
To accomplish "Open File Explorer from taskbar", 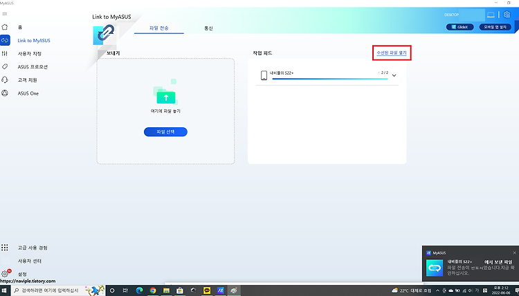I will 166,290.
